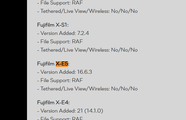
Task: Click the RAF value under Fujifilm X-E5
Action: tap(77, 80)
